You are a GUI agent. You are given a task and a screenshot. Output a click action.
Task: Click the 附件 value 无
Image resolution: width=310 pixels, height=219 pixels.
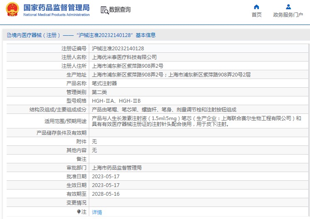click(94, 142)
